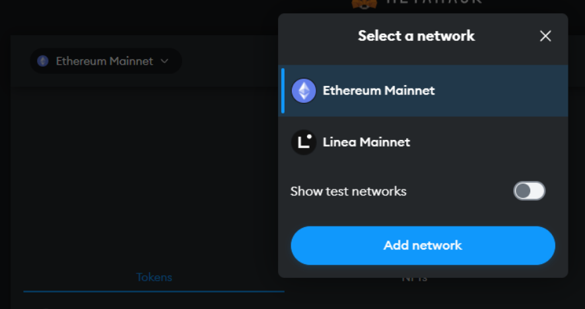Expand the network picker chevron arrow
This screenshot has width=585, height=309.
tap(164, 61)
